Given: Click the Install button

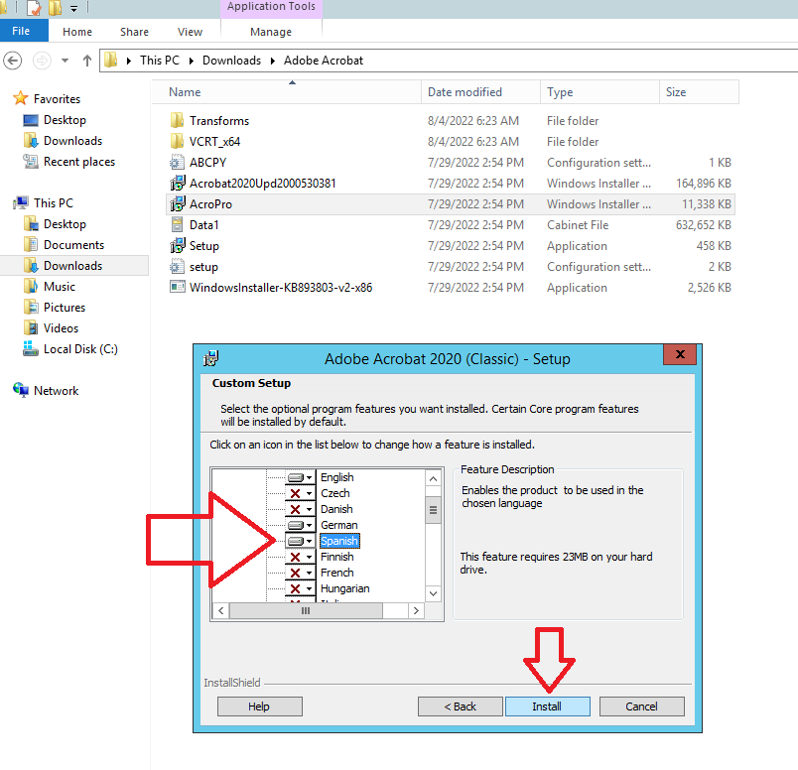Looking at the screenshot, I should tap(547, 706).
